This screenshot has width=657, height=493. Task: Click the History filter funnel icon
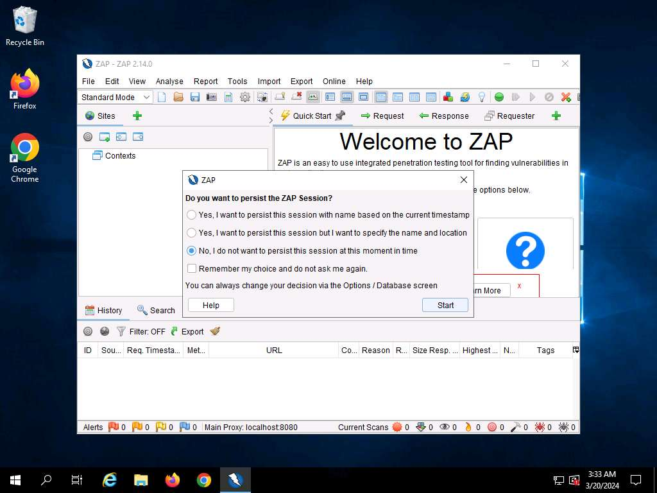point(121,331)
